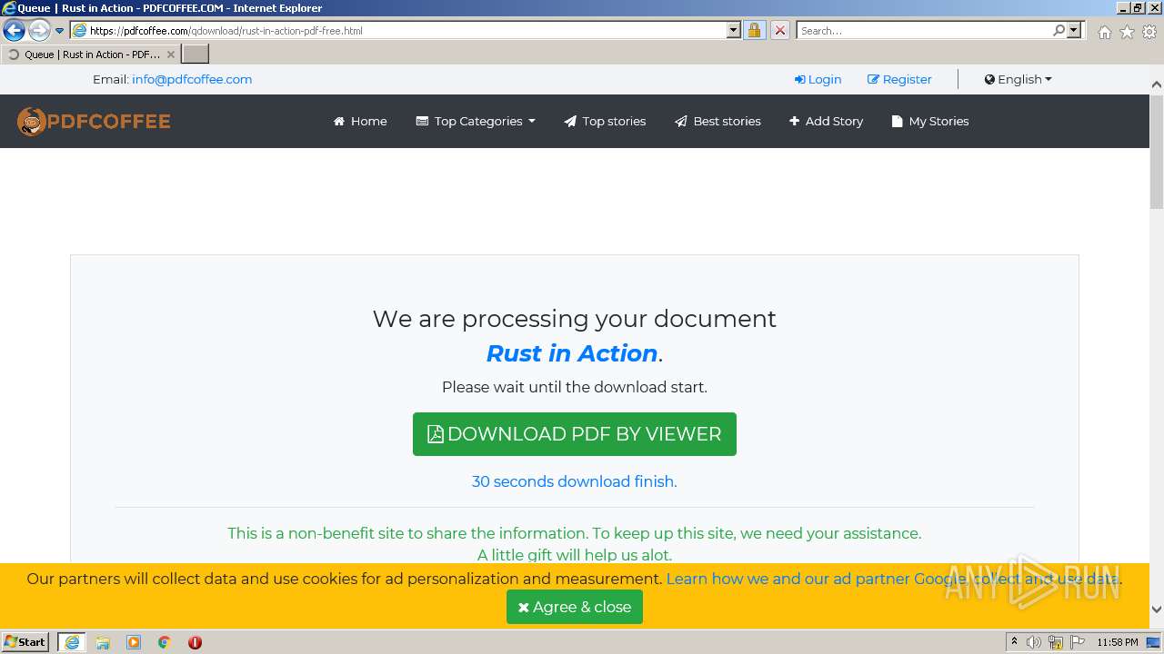This screenshot has width=1164, height=654.
Task: Open the browser Home icon
Action: 1104,32
